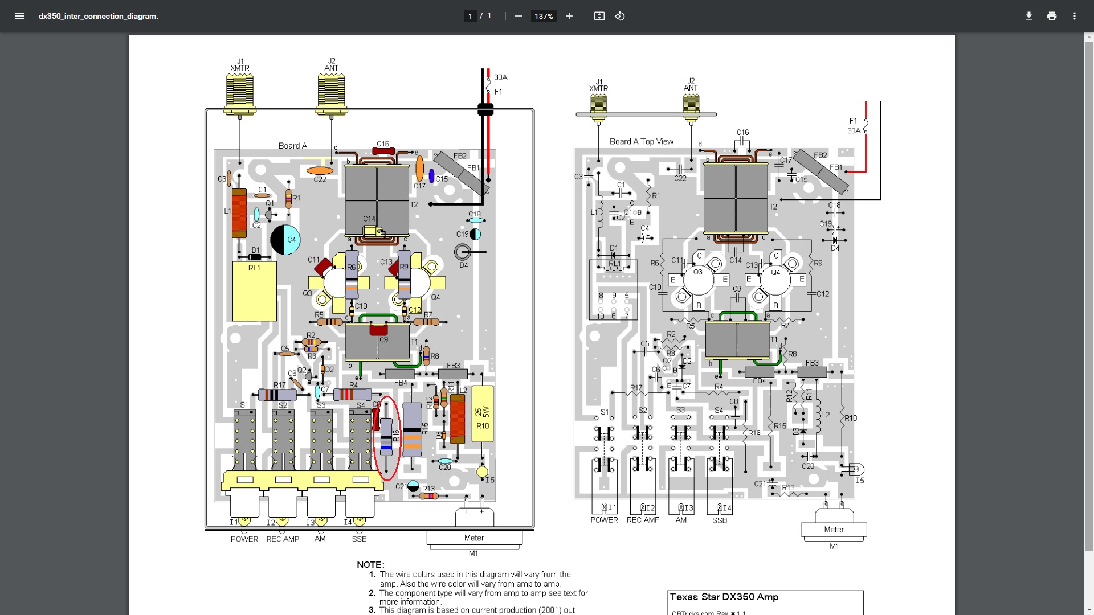Image resolution: width=1094 pixels, height=615 pixels.
Task: Click the fit to page icon
Action: (599, 16)
